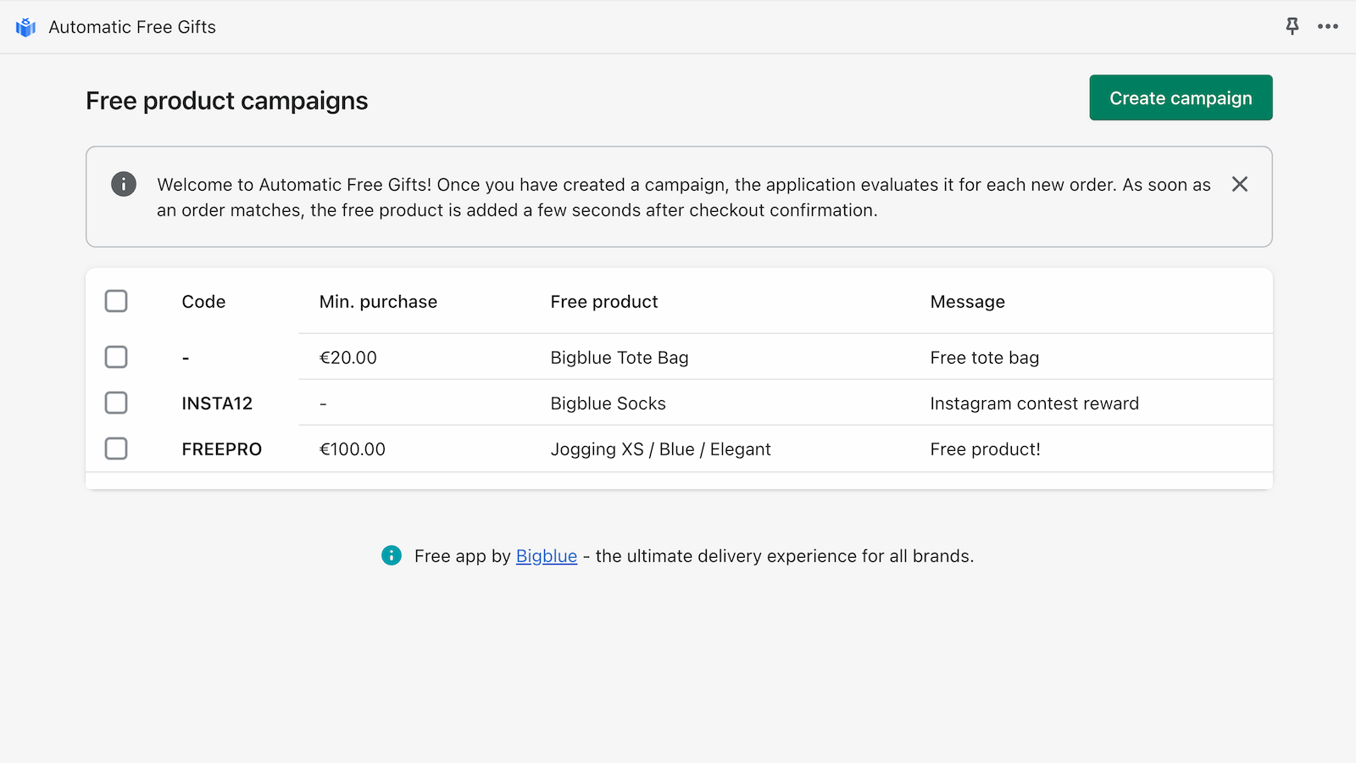Click the Message column header

coord(967,301)
